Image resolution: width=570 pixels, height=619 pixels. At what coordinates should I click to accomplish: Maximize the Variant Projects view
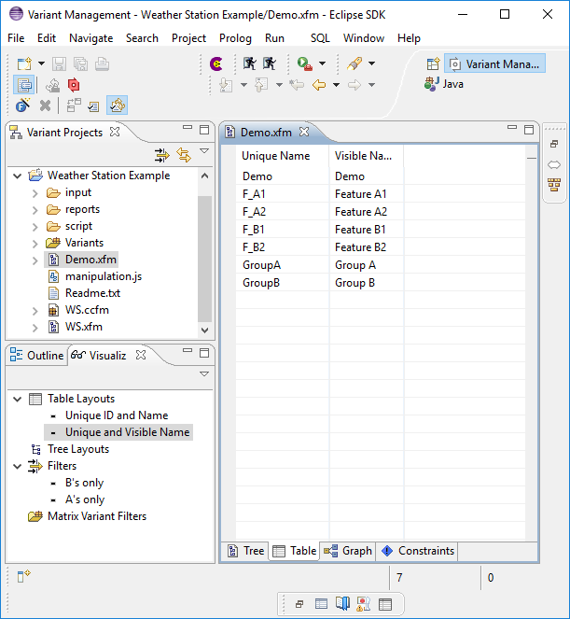204,130
